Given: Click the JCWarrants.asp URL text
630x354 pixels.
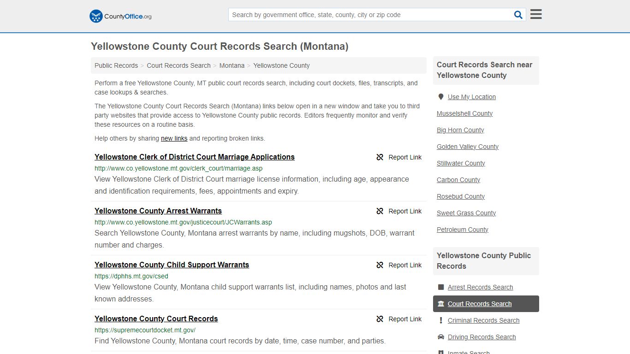Looking at the screenshot, I should 183,222.
